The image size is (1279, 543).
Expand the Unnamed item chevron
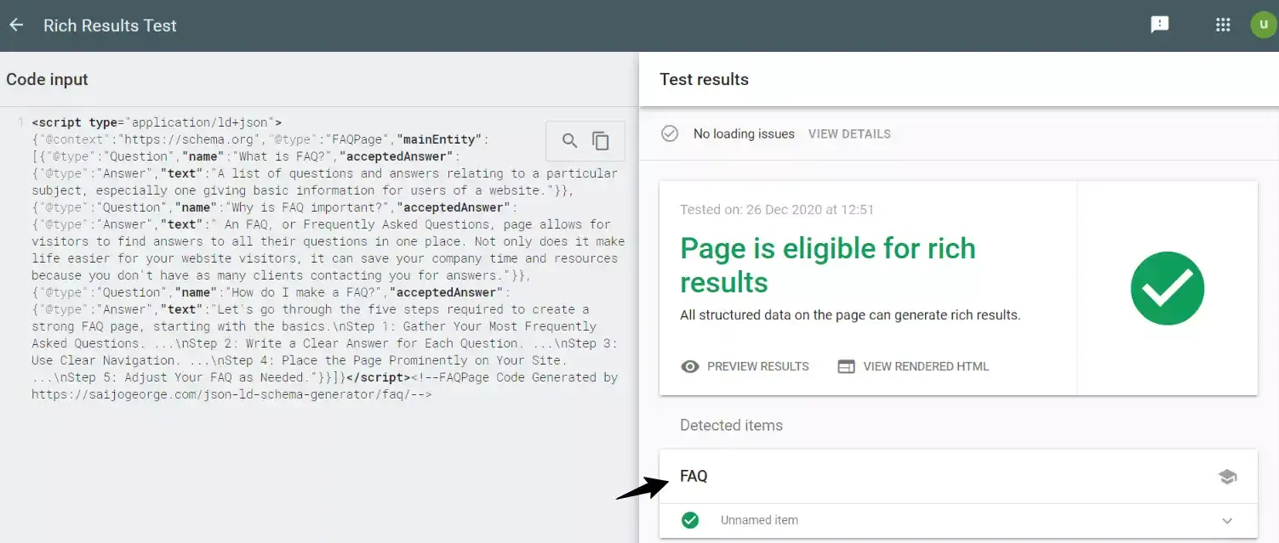coord(1227,521)
